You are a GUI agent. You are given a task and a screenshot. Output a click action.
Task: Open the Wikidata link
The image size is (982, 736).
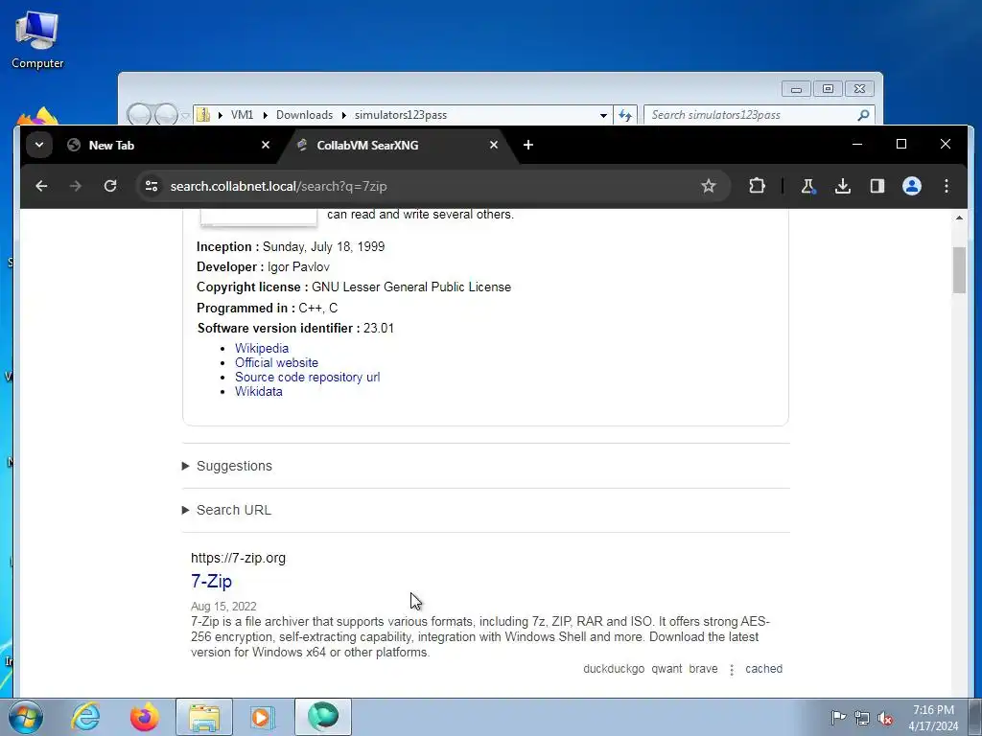(x=259, y=391)
